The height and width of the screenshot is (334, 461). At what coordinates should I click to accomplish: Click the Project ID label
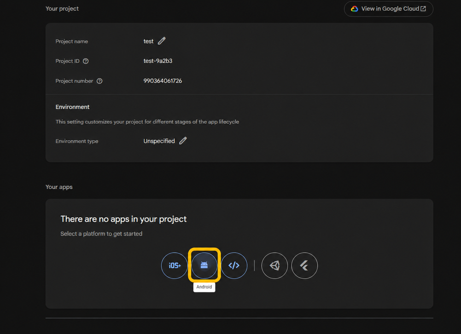click(67, 61)
